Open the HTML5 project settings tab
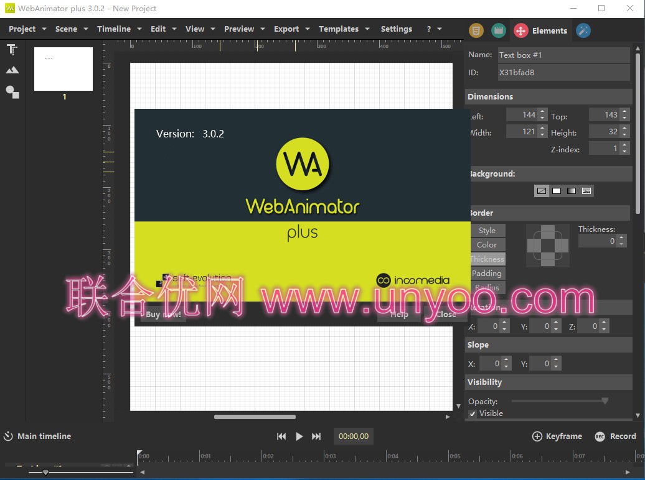 [476, 30]
